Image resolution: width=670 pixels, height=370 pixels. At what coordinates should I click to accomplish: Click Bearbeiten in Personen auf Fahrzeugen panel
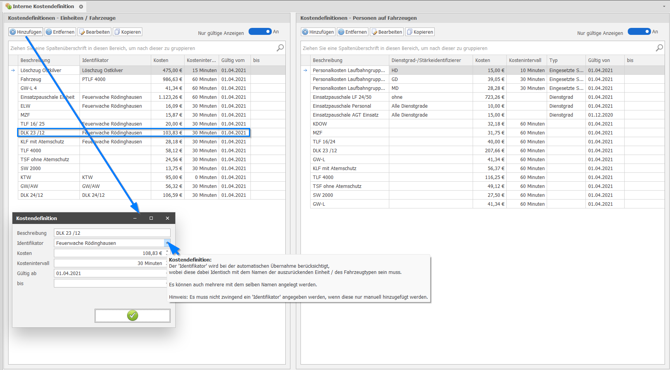[x=387, y=32]
